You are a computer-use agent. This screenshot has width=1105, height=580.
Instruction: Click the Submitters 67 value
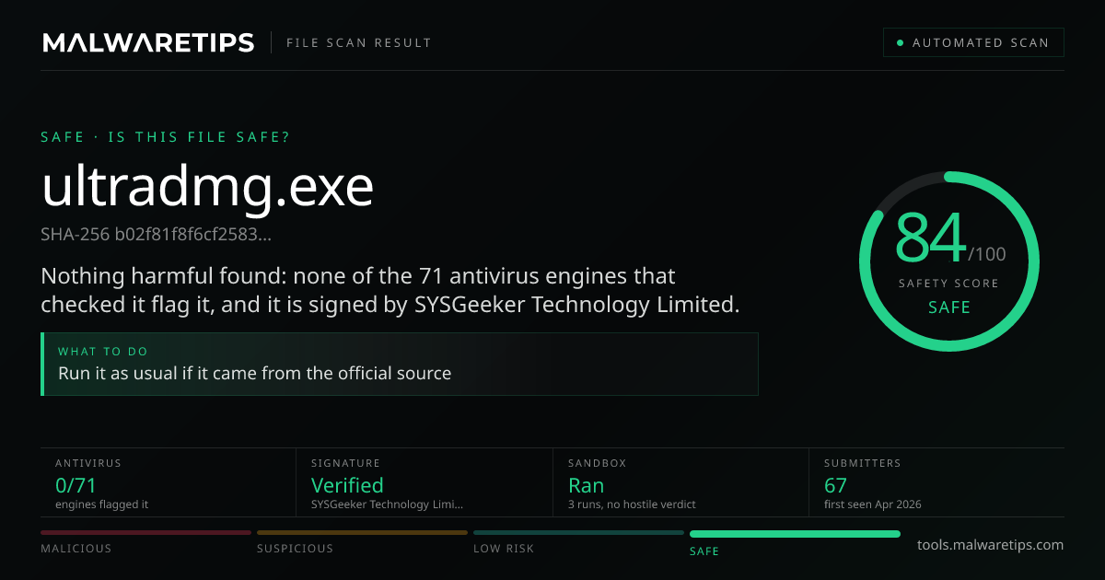click(835, 485)
